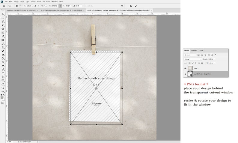This screenshot has height=143, width=238.
Task: Click the reference point location grid
Action: (x=21, y=6)
